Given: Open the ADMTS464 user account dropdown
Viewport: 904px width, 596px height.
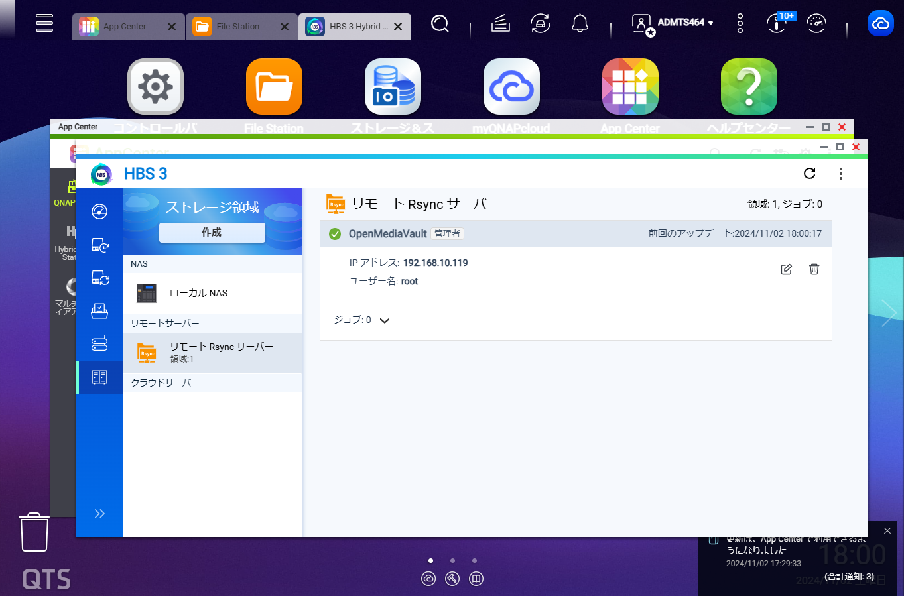Looking at the screenshot, I should pos(673,24).
